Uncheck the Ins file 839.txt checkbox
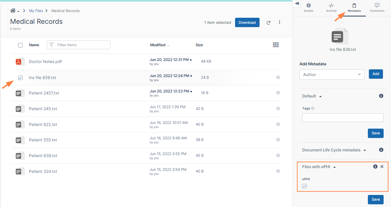The image size is (391, 207). point(20,78)
